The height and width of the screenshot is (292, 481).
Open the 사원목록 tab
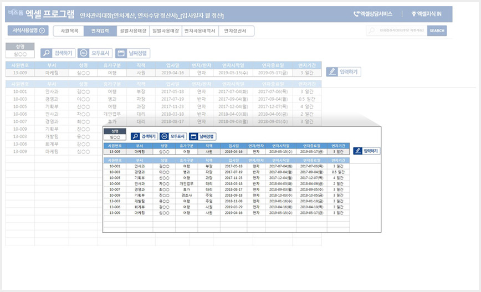(69, 31)
